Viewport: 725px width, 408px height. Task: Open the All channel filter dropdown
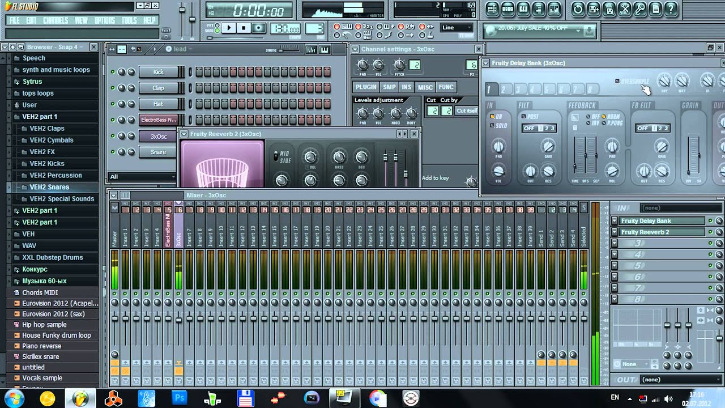click(x=142, y=177)
